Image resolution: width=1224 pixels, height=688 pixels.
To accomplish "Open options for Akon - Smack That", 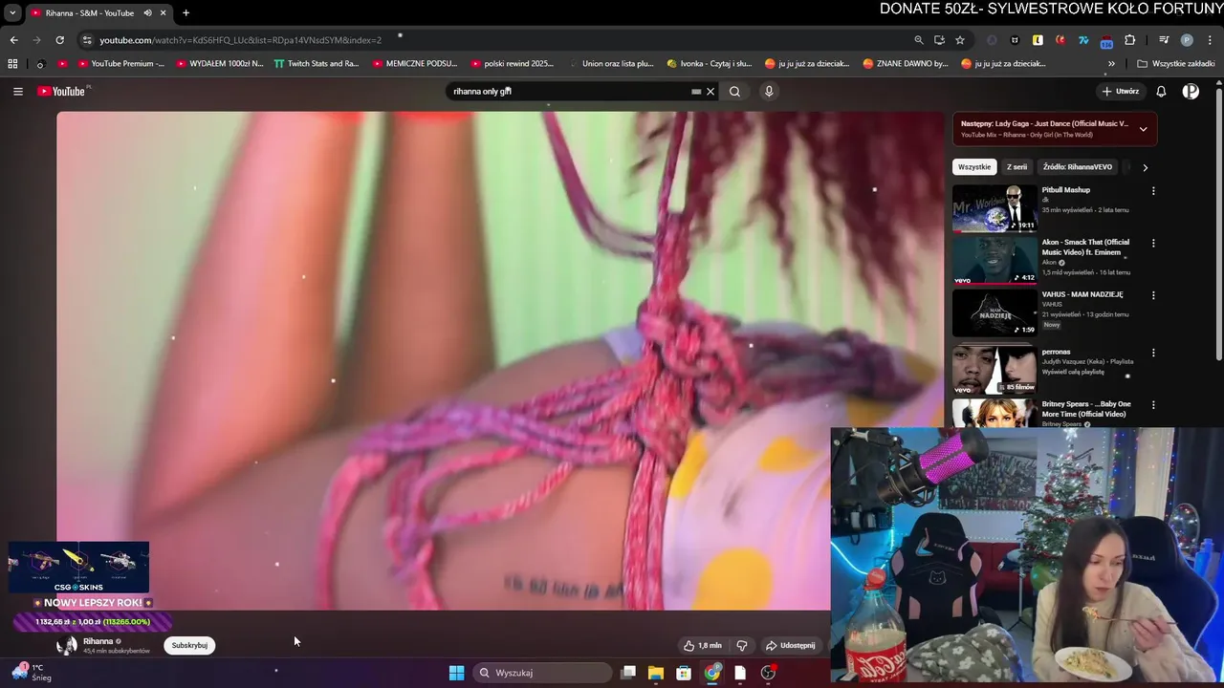I will 1153,244.
